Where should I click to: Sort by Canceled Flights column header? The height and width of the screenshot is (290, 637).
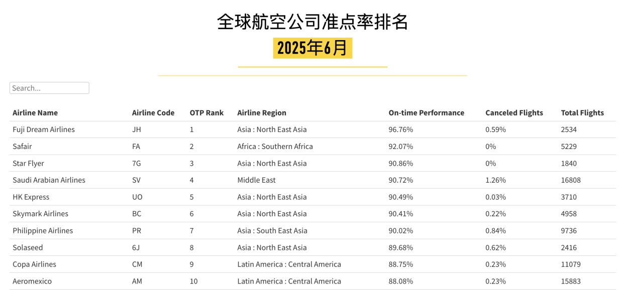(514, 113)
